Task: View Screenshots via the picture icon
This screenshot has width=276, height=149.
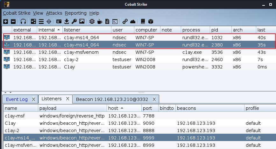Action: point(82,21)
